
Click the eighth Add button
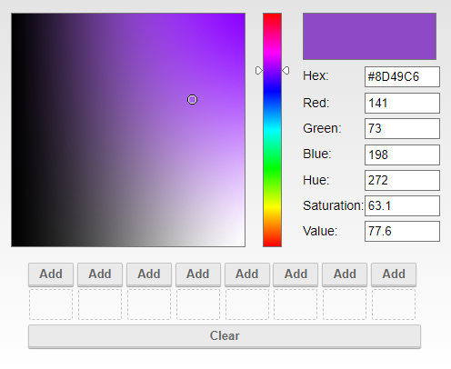pos(394,274)
